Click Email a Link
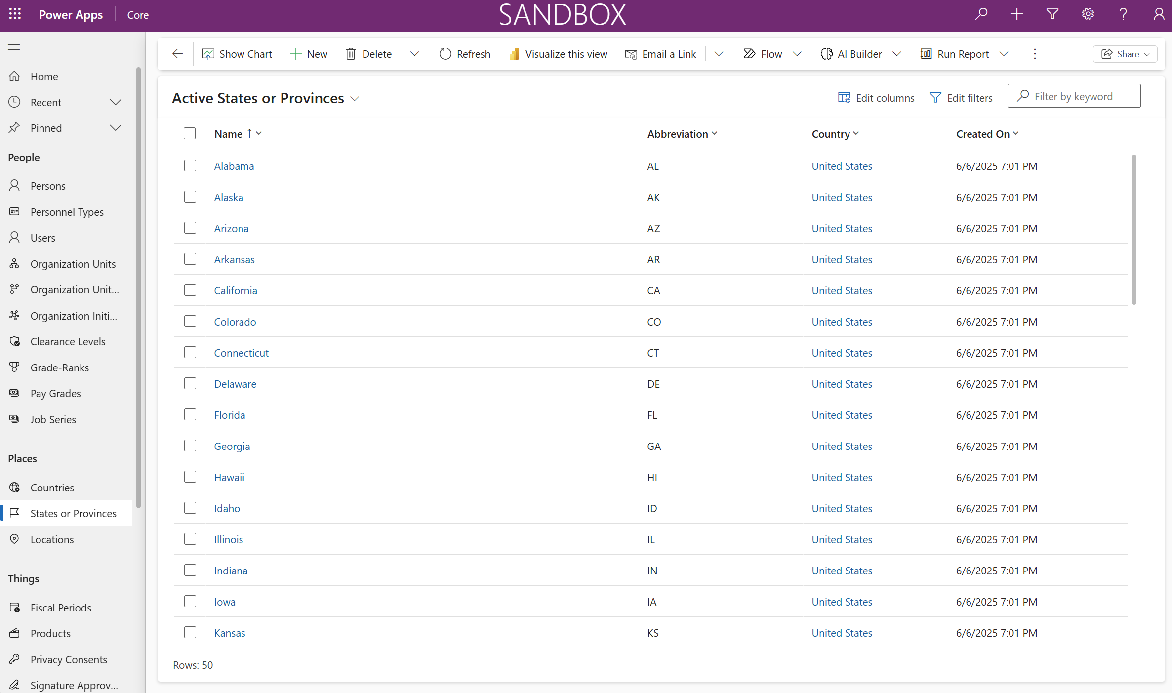The height and width of the screenshot is (693, 1172). coord(660,54)
